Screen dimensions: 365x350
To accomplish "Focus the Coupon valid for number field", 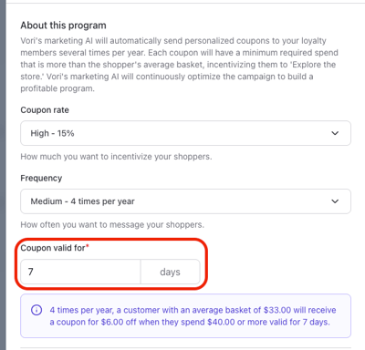I will [80, 272].
